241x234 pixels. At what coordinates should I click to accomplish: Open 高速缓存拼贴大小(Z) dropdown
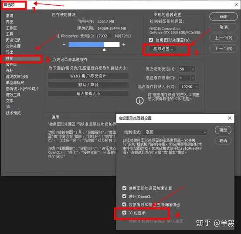(189, 87)
